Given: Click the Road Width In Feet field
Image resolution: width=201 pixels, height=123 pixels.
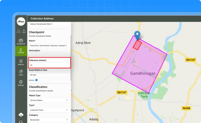Looking at the screenshot, I should coord(49,75).
